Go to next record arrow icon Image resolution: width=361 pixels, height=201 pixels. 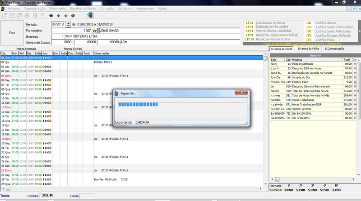(x=66, y=16)
